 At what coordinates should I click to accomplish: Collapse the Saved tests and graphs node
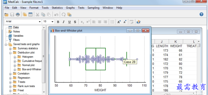point(6,45)
